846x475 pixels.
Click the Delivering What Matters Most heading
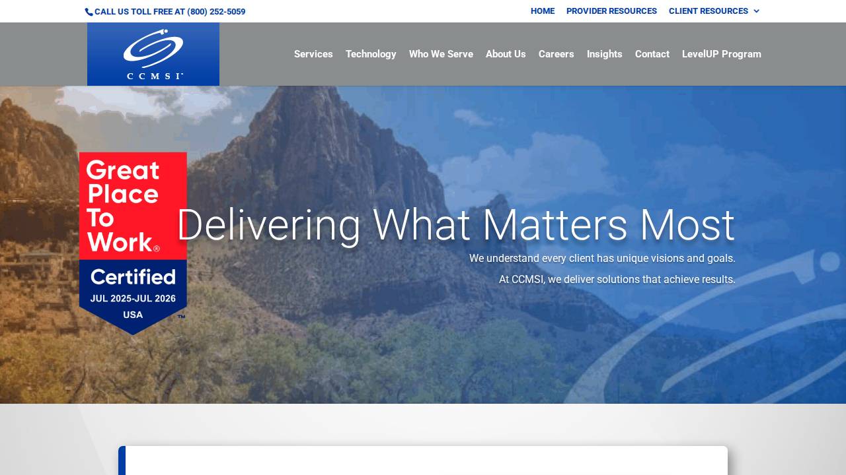click(x=455, y=224)
